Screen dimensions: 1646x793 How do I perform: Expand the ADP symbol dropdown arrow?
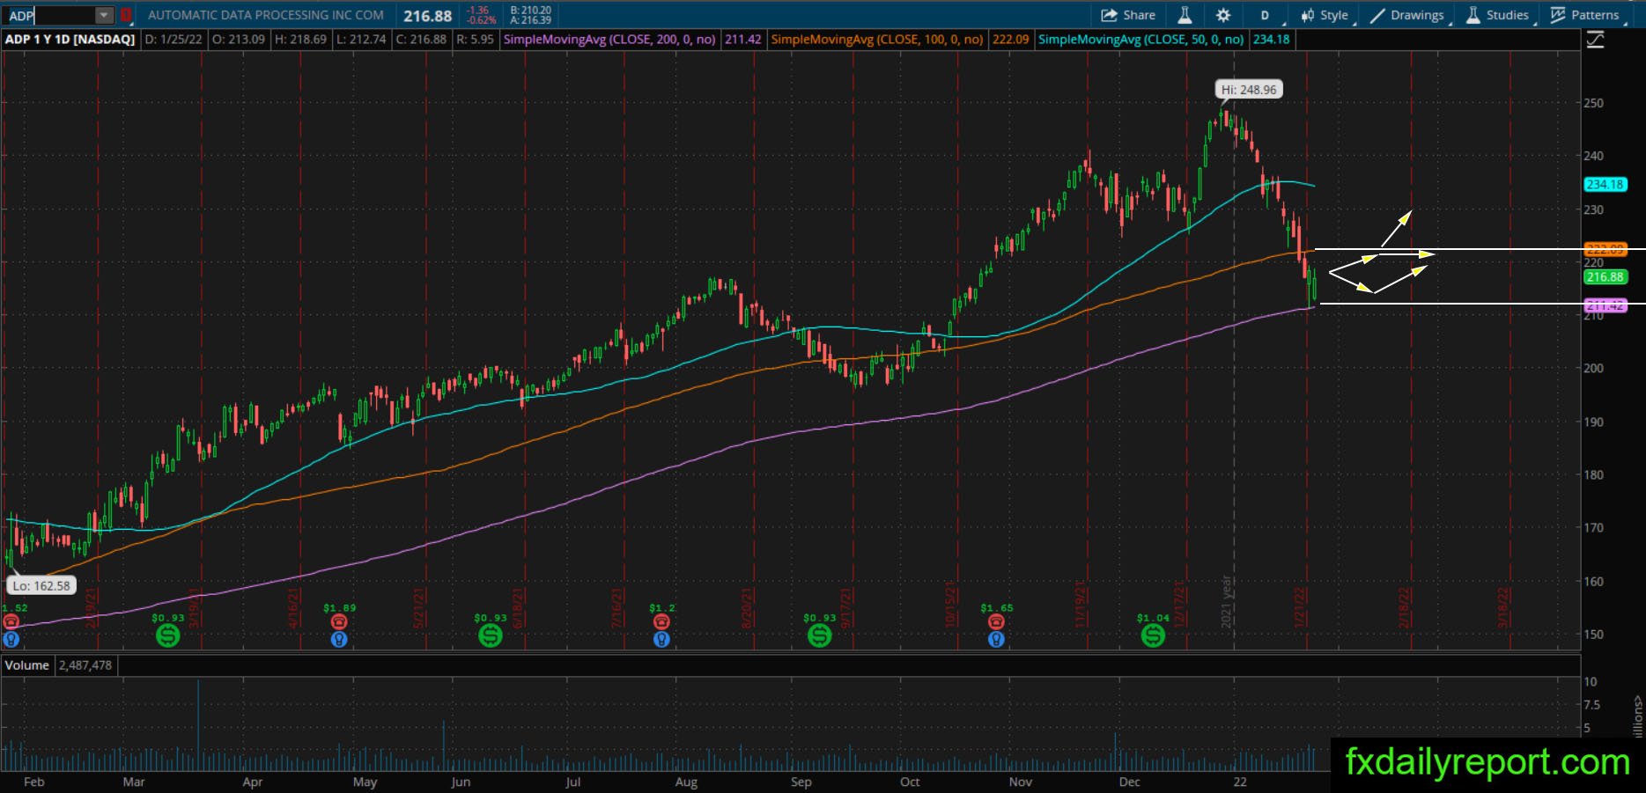pos(104,15)
